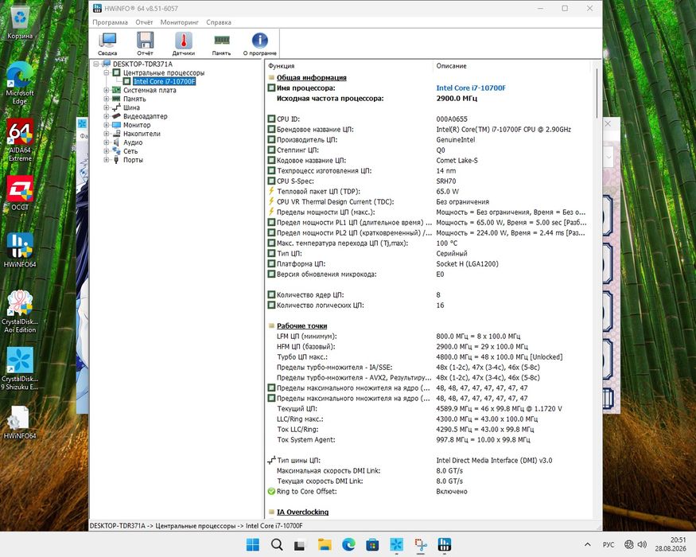Switch to Snipping Tool on taskbar
Viewport: 696px width, 557px height.
(420, 544)
